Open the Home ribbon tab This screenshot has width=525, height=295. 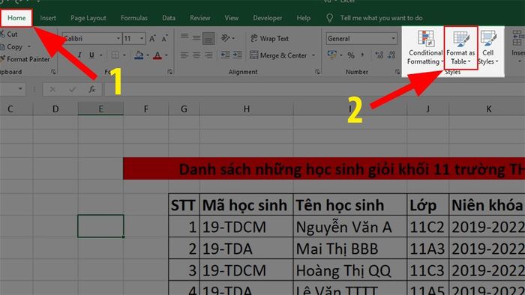16,18
